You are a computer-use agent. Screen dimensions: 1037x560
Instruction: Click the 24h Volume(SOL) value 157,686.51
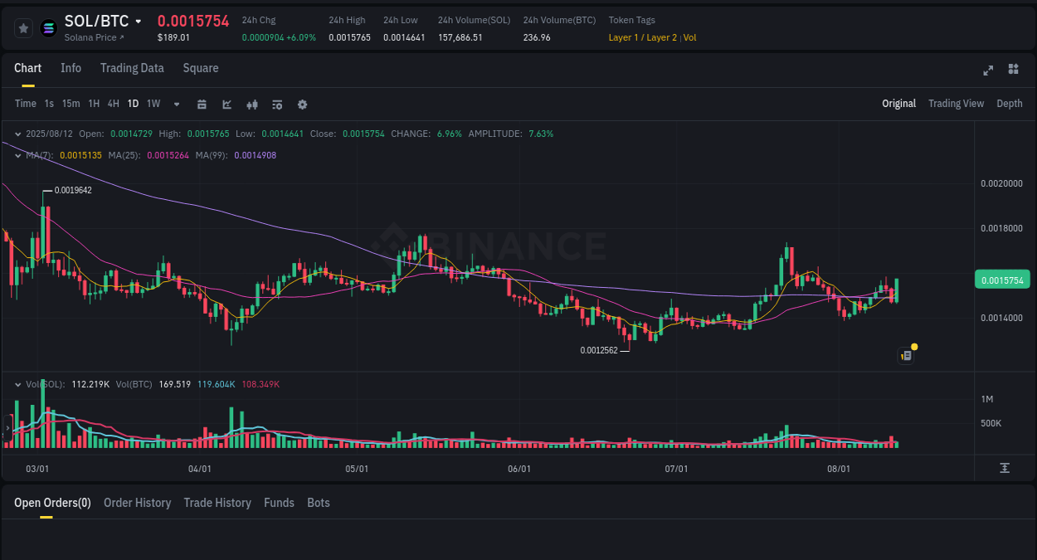(x=460, y=37)
